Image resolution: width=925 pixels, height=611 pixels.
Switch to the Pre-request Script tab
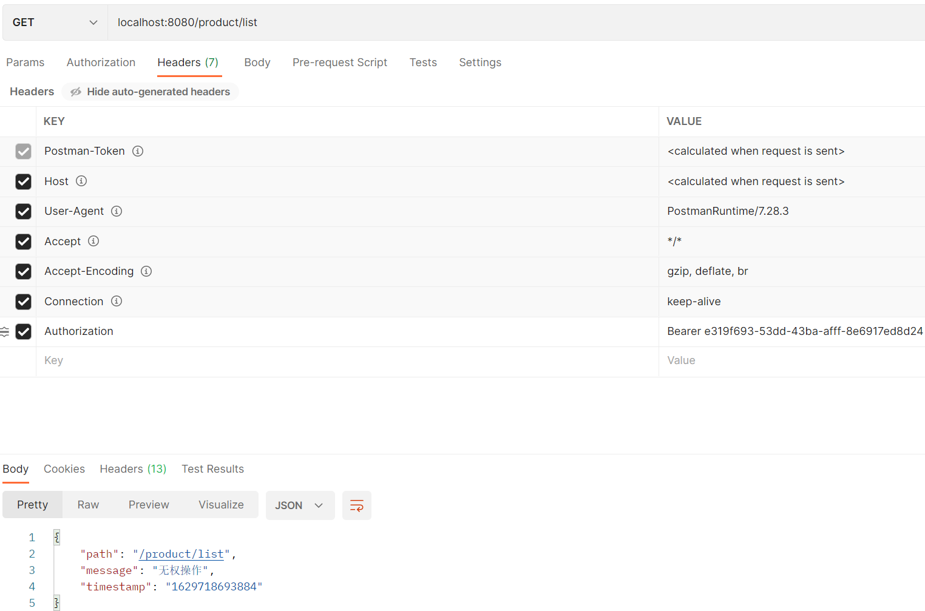click(339, 62)
